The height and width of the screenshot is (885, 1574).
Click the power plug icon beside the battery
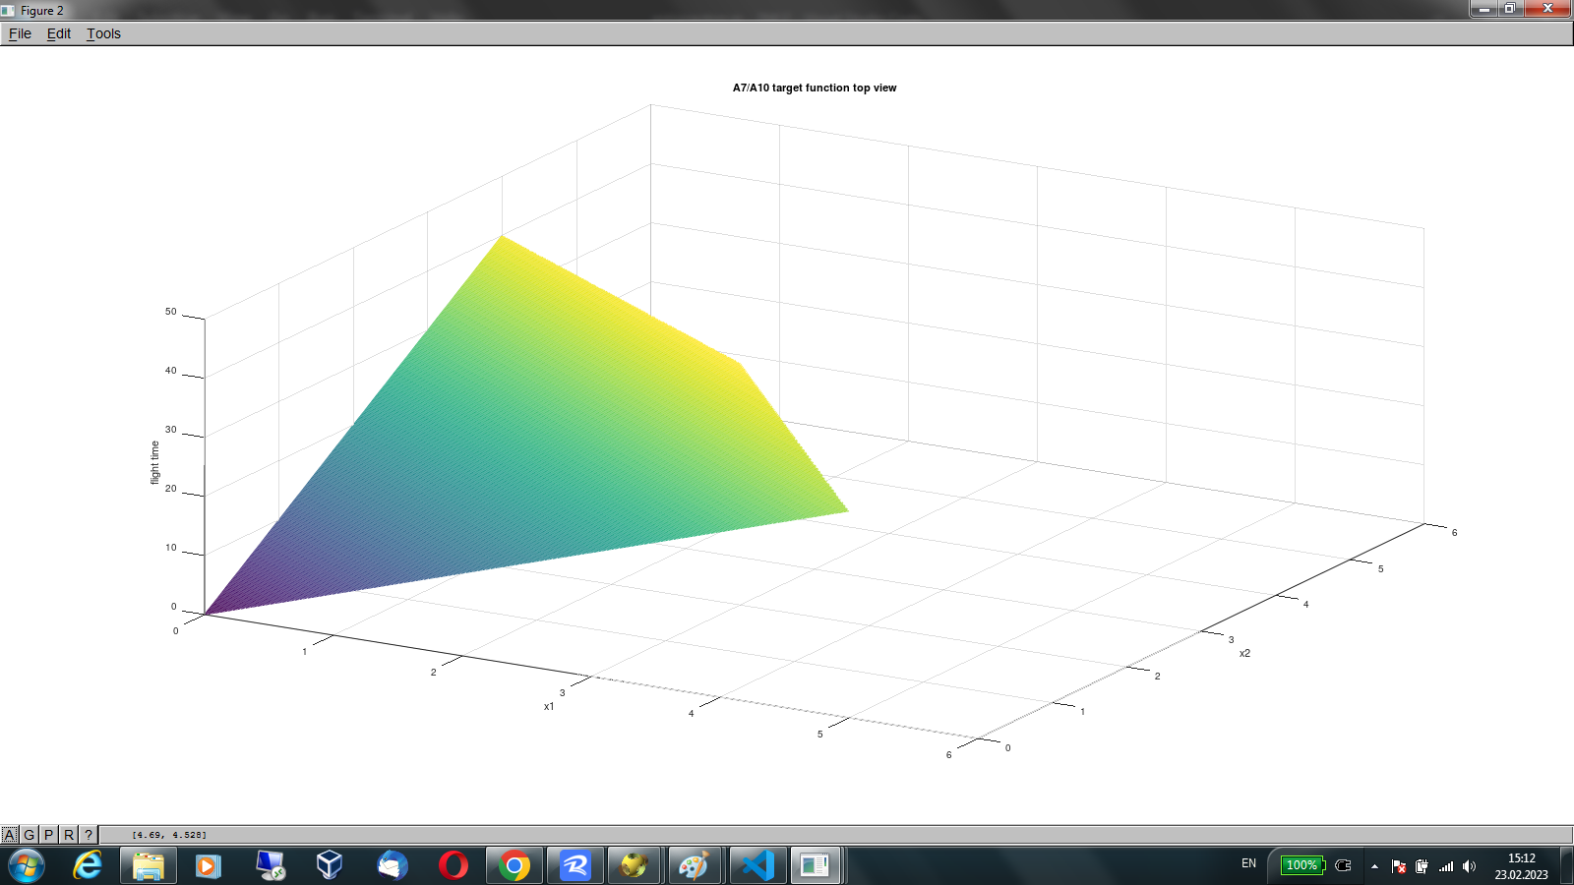pyautogui.click(x=1343, y=865)
